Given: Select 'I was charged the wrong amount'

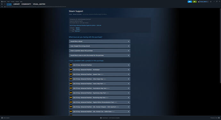Looking at the screenshot, I should (x=100, y=46).
